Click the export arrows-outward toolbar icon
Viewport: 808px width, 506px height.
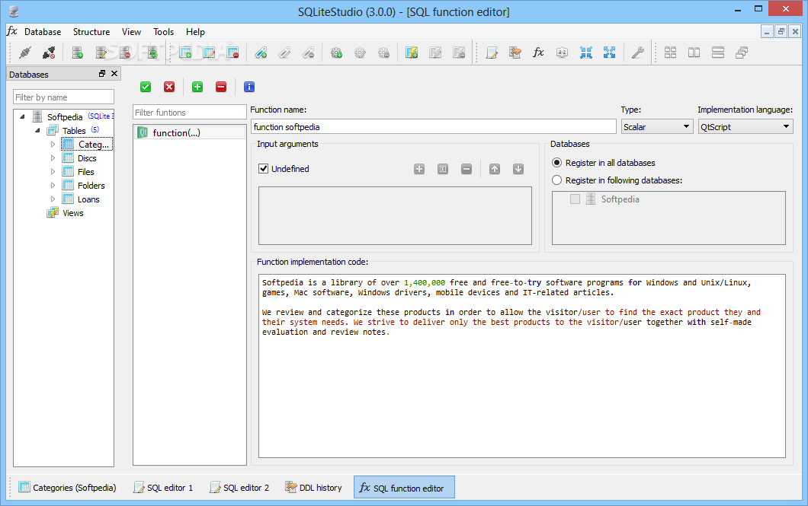point(610,53)
